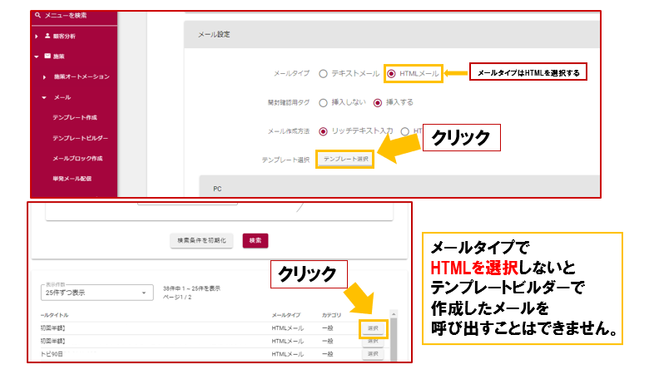649x379 pixels.
Task: Click the テンプレート選択 button
Action: pos(345,159)
